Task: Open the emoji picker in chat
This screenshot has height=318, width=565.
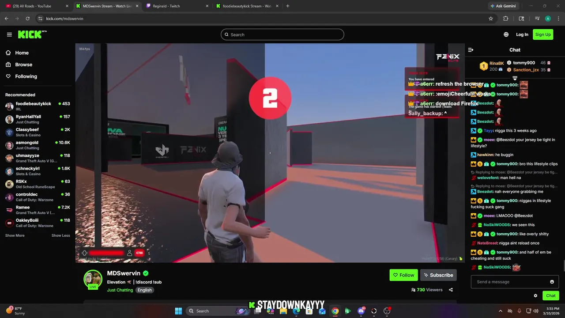Action: coord(552,282)
